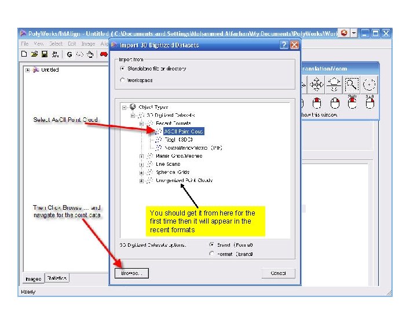Click the PolyWorks logo in main title bar

[x=23, y=34]
